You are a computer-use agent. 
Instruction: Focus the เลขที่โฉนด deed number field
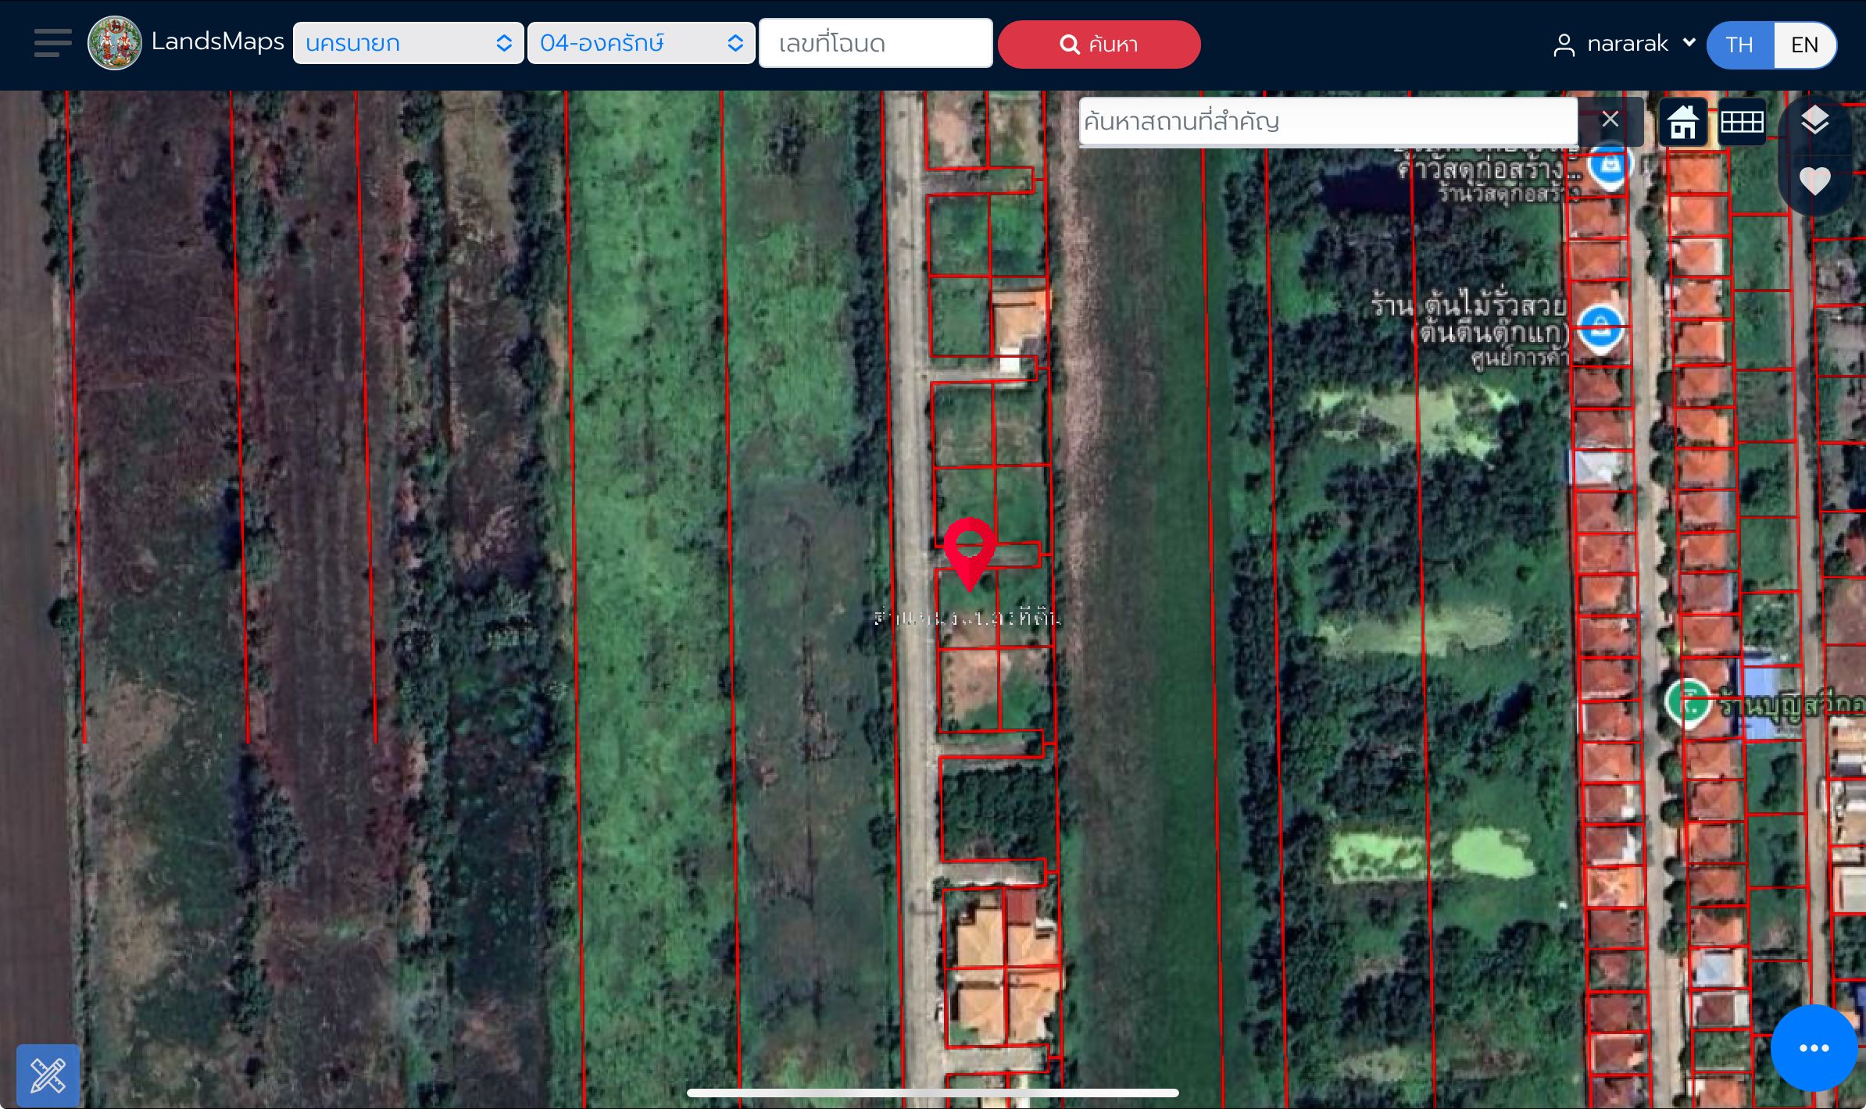(876, 43)
